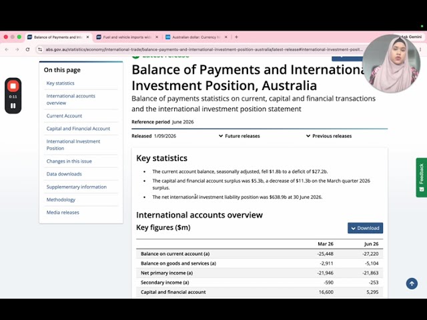The height and width of the screenshot is (320, 427).
Task: Select 'Balance on goods and services (a)' row
Action: (x=178, y=263)
